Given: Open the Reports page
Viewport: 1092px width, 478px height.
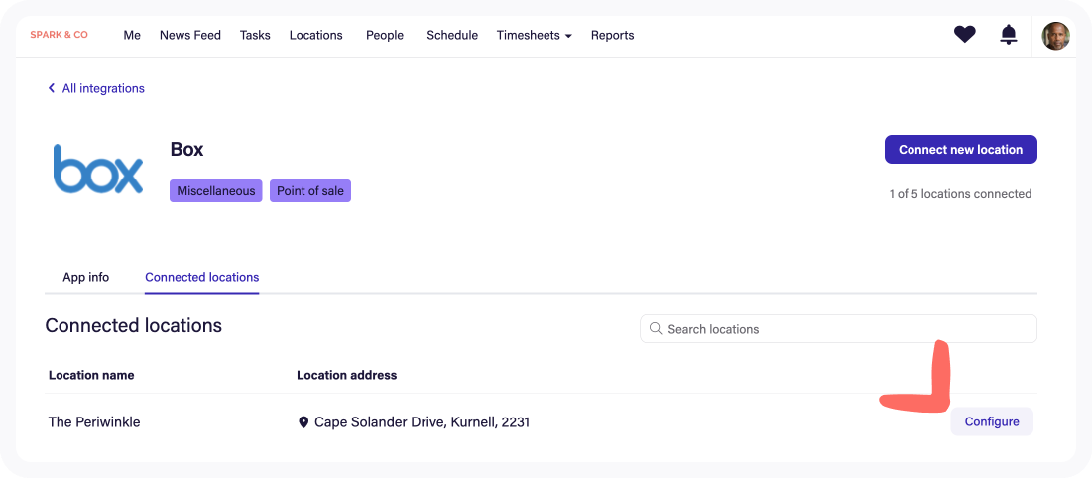Looking at the screenshot, I should coord(613,35).
